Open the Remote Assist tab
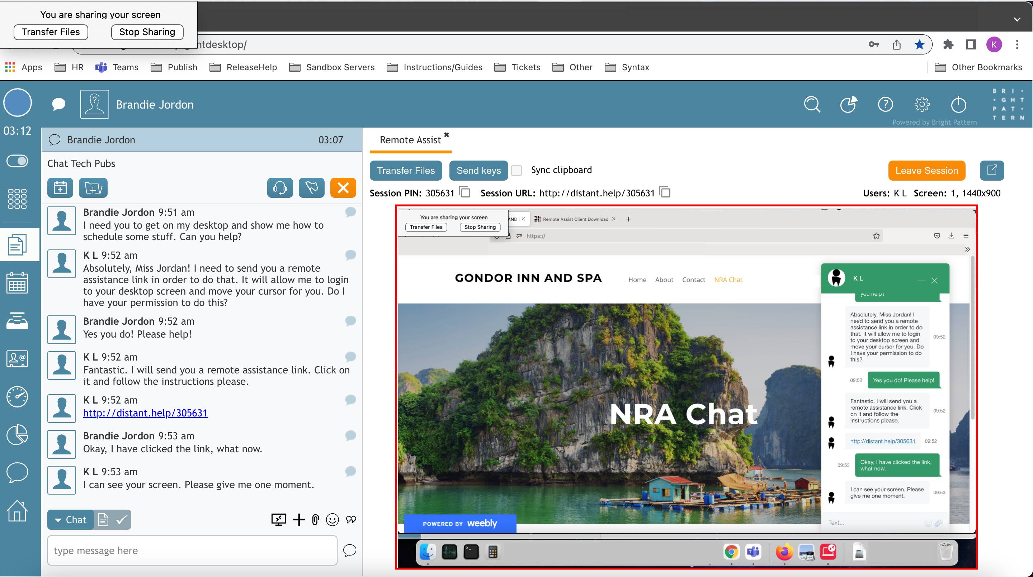 click(410, 140)
